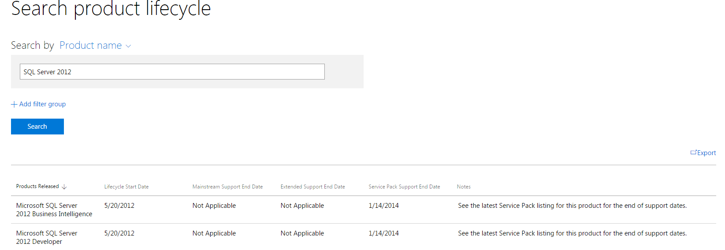Select the Lifecycle Start Date column header
This screenshot has height=250, width=725.
tap(126, 187)
